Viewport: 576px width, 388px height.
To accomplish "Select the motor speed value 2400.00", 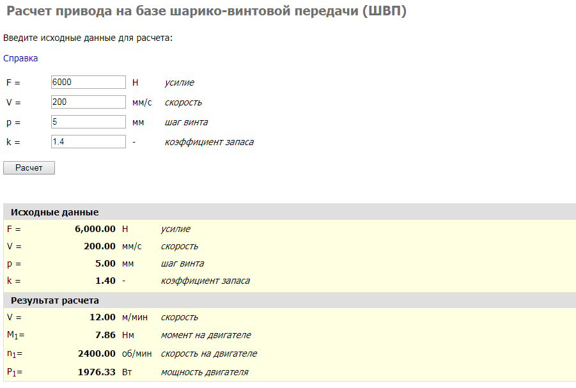I will click(x=97, y=353).
